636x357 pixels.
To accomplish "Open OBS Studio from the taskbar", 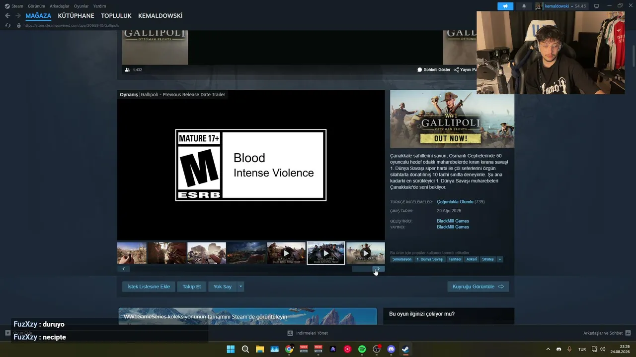I will [x=377, y=349].
